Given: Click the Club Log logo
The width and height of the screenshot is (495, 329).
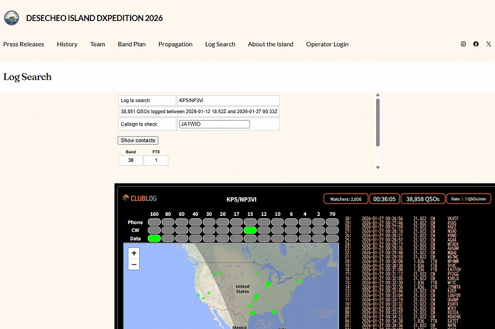Looking at the screenshot, I should 143,199.
